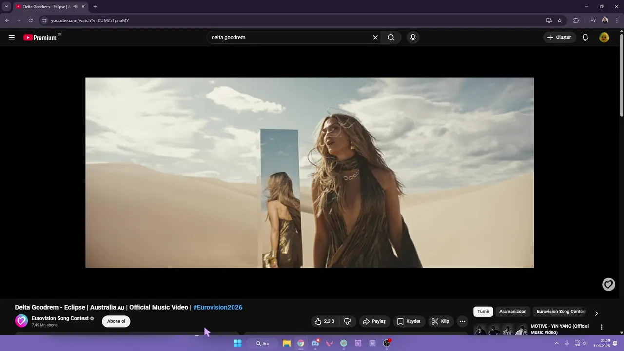Launch Premiere Pro from the taskbar
Viewport: 624px width, 351px height.
click(358, 343)
